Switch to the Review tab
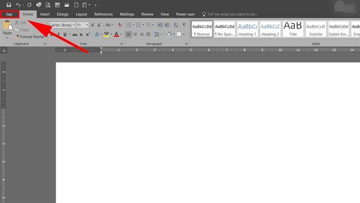The height and width of the screenshot is (203, 360). click(147, 14)
